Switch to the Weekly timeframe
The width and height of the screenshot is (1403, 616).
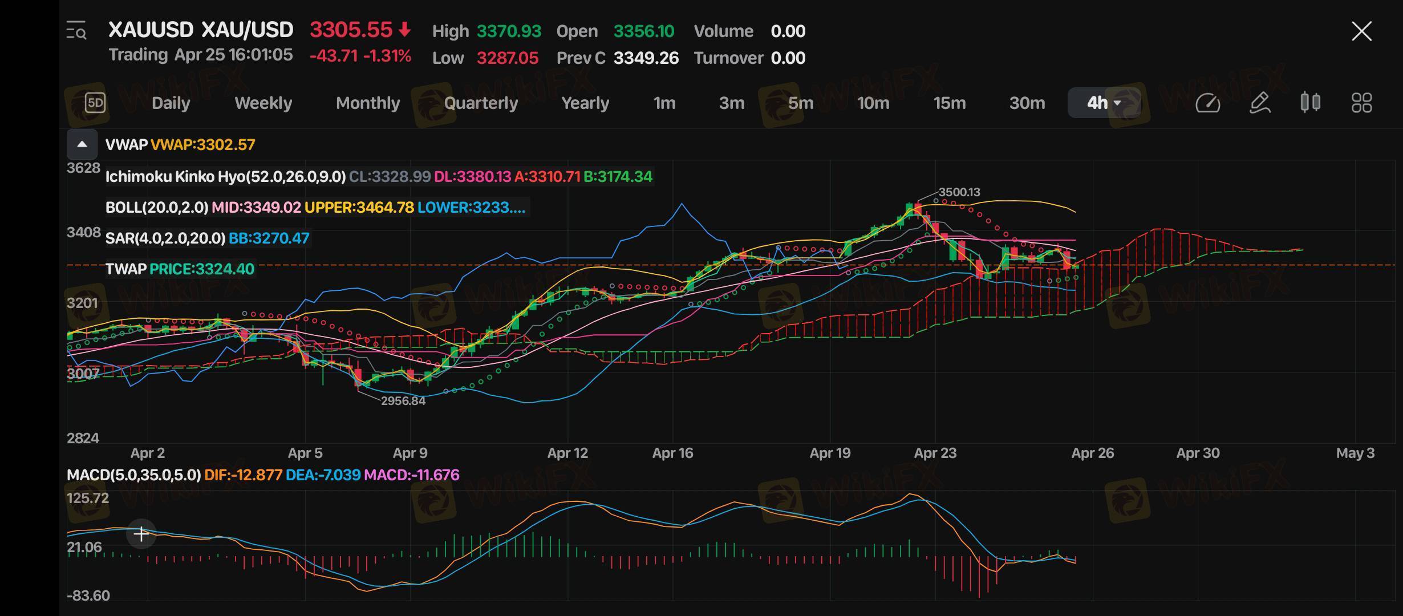[x=263, y=103]
